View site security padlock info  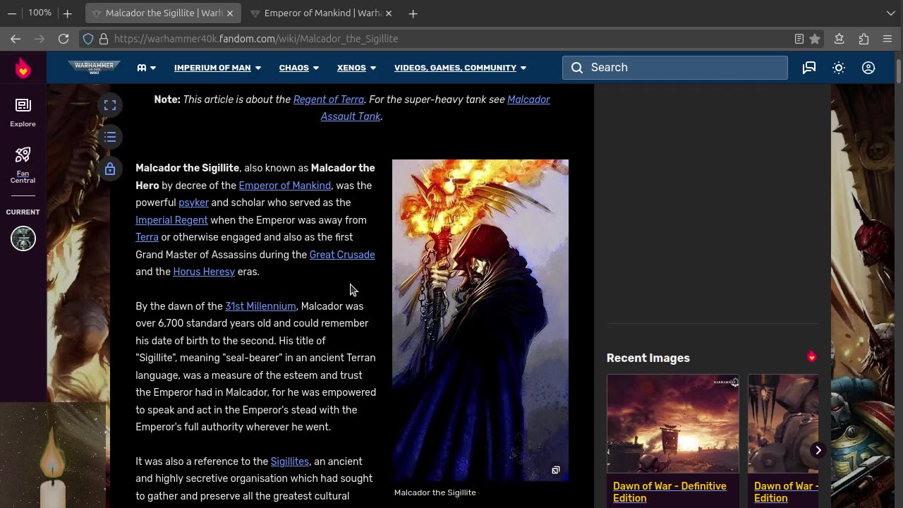tap(104, 39)
